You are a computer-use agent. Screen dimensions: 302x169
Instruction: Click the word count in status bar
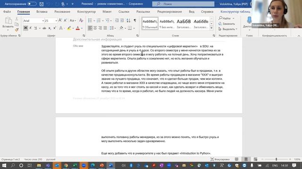tap(33, 160)
